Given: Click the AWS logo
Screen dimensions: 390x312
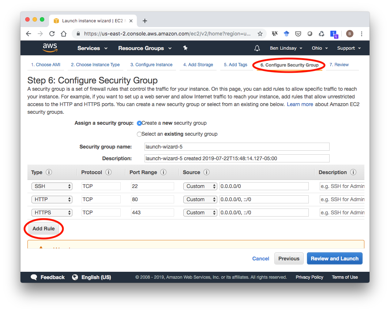Looking at the screenshot, I should pos(50,48).
